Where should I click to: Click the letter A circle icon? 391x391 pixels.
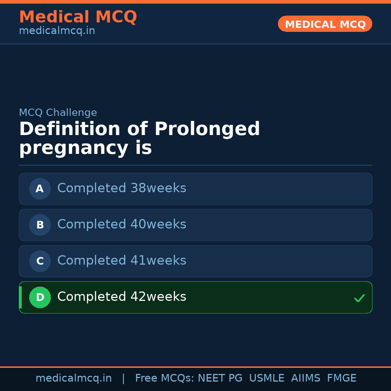40,189
